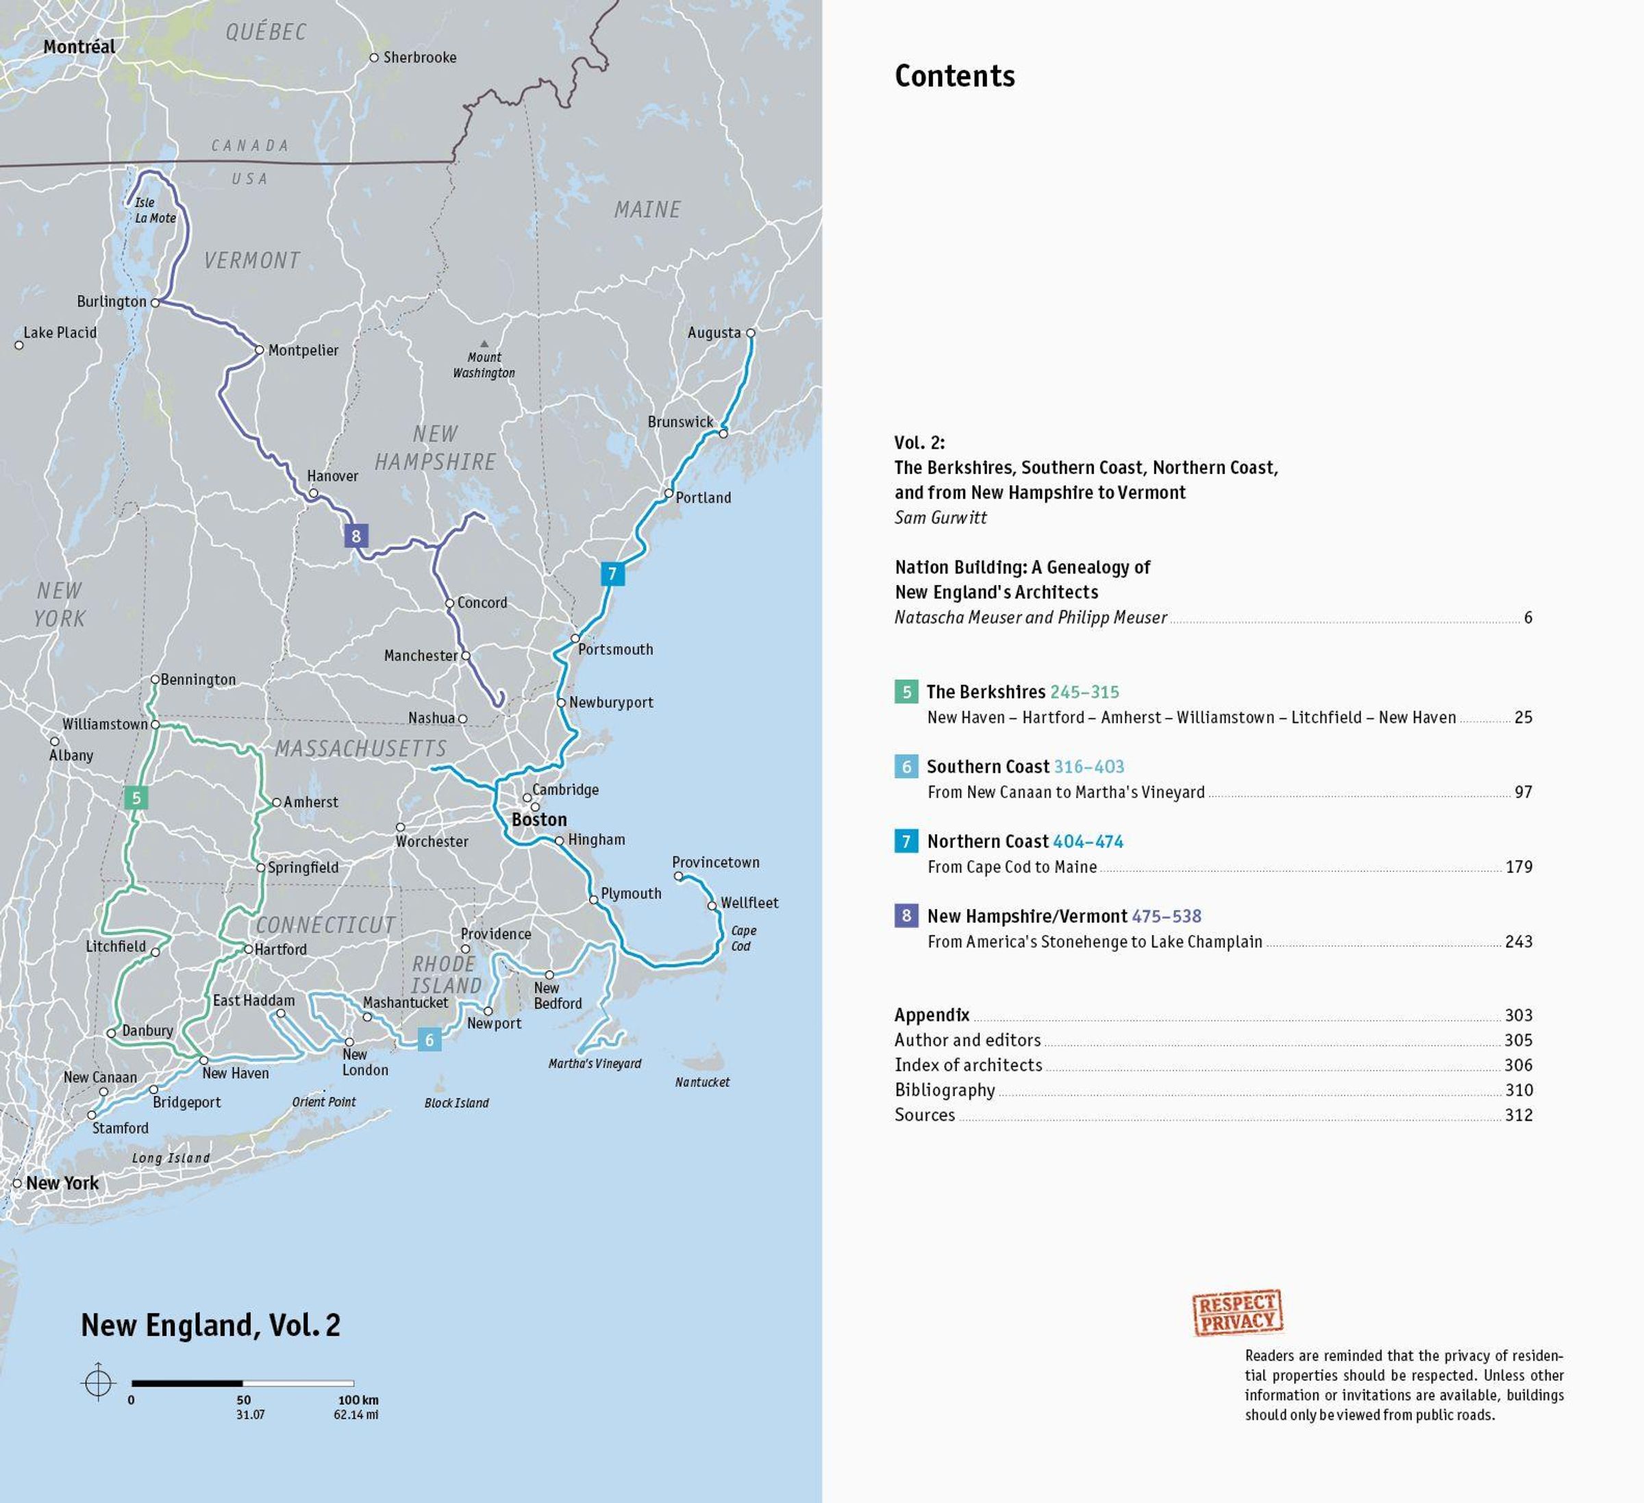The image size is (1644, 1503).
Task: Open the Southern Coast 316–403 chapter heading
Action: point(1025,767)
